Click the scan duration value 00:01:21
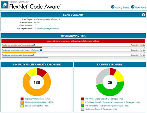Image resolution: width=147 pixels, height=113 pixels. coord(38,22)
